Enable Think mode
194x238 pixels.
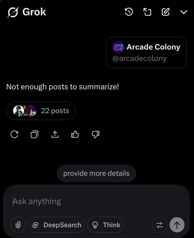click(x=106, y=225)
